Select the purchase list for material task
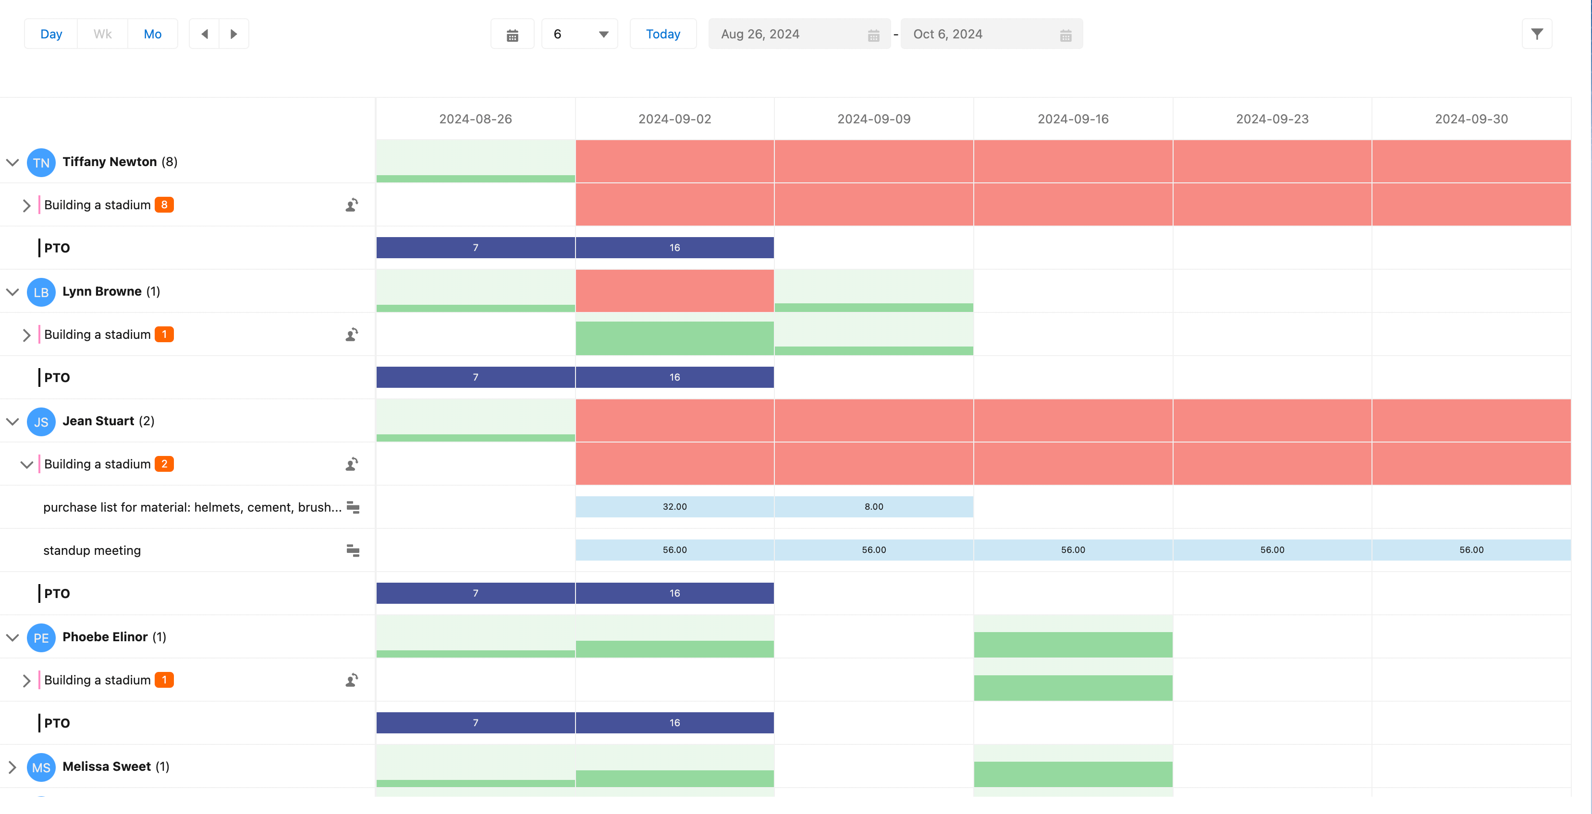Image resolution: width=1592 pixels, height=814 pixels. (x=192, y=507)
